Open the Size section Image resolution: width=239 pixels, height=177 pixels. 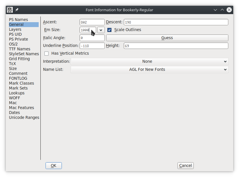[x=13, y=68]
